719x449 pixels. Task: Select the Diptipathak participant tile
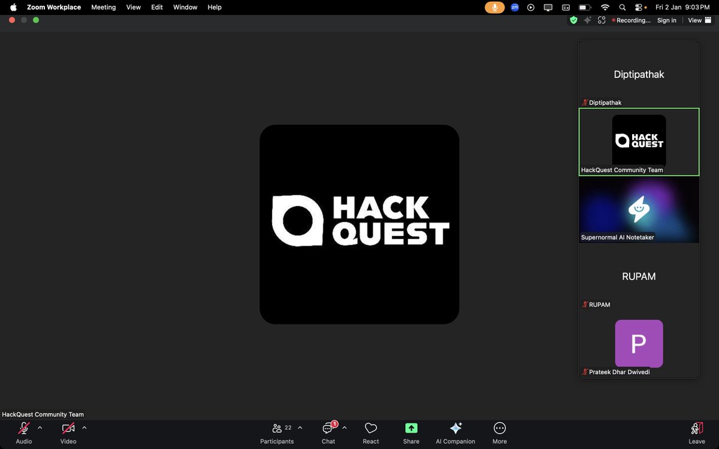pos(639,74)
